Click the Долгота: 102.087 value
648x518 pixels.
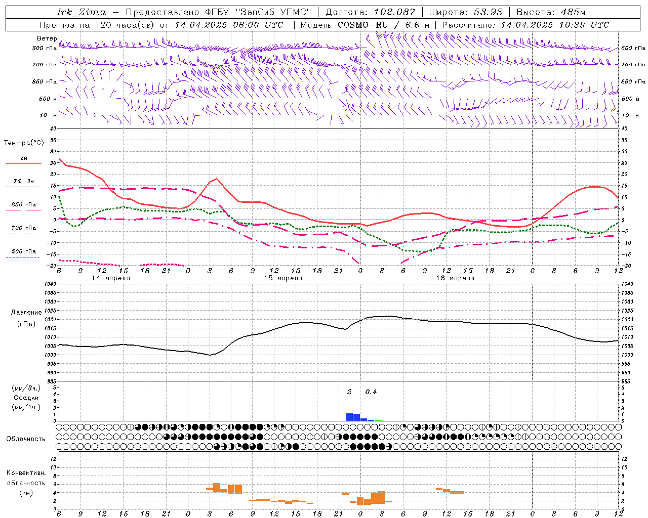point(371,12)
